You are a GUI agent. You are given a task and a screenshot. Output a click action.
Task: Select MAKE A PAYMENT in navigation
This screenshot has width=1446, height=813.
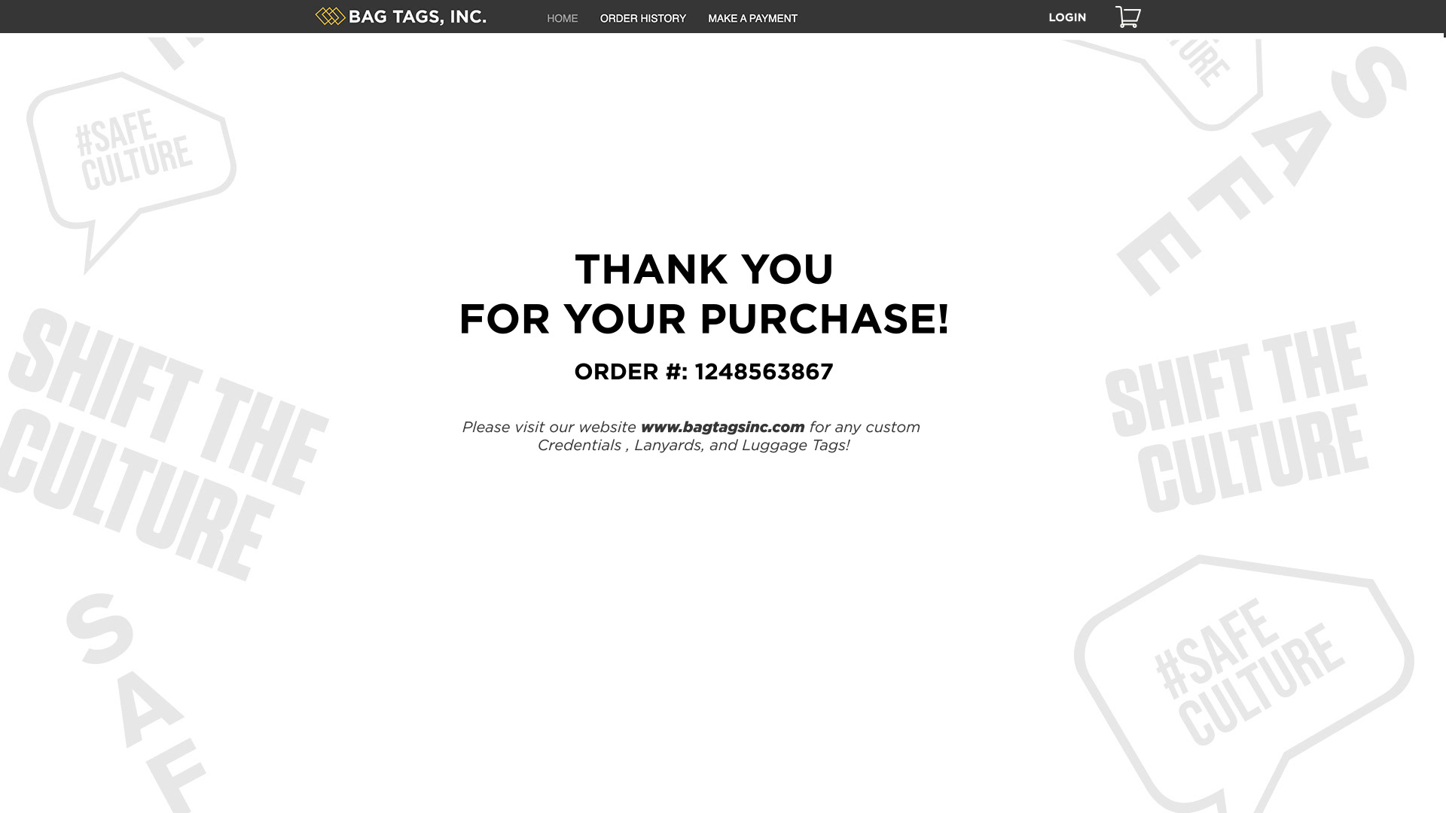tap(752, 18)
